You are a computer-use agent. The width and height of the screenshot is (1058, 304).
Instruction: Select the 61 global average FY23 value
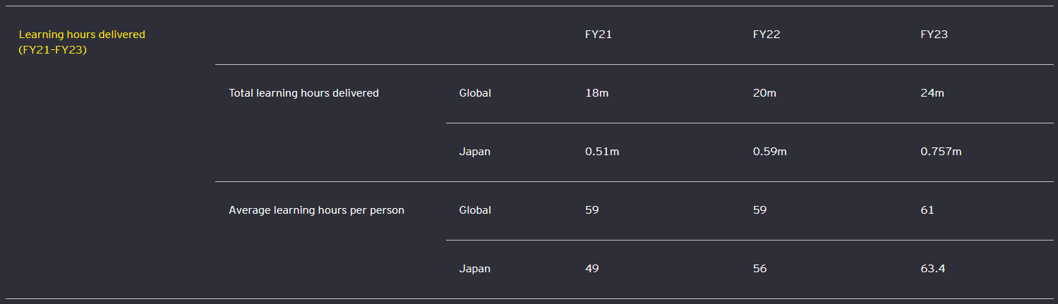click(927, 210)
